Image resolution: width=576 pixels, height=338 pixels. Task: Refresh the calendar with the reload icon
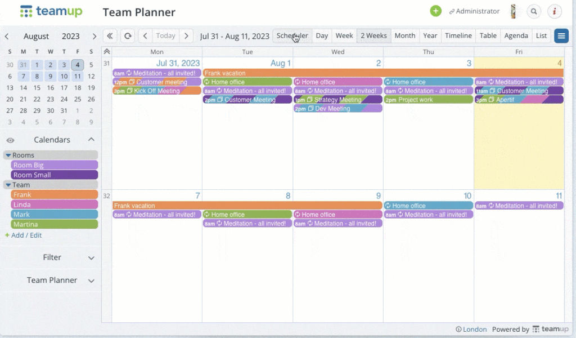pyautogui.click(x=128, y=36)
